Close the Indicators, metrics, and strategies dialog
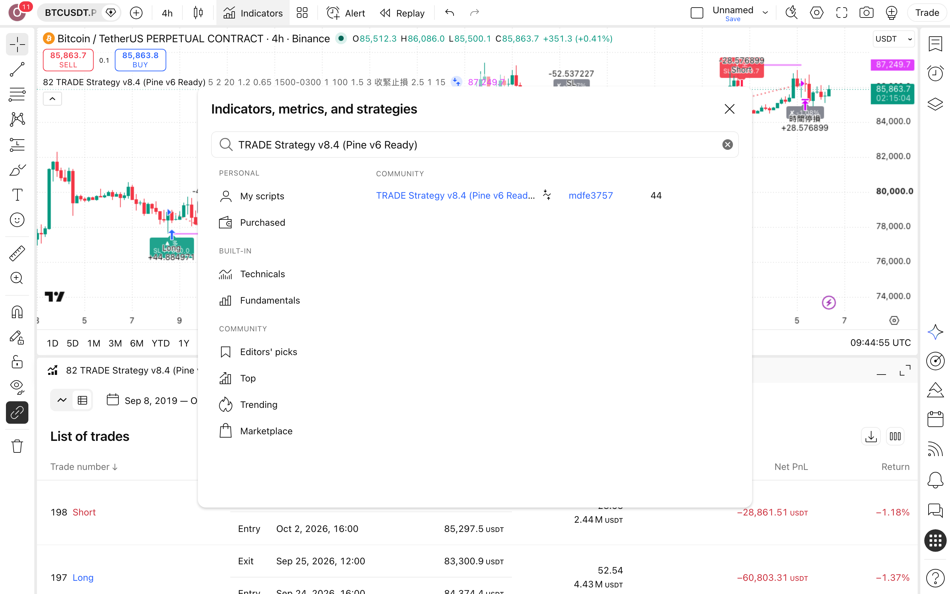This screenshot has width=950, height=594. [729, 109]
